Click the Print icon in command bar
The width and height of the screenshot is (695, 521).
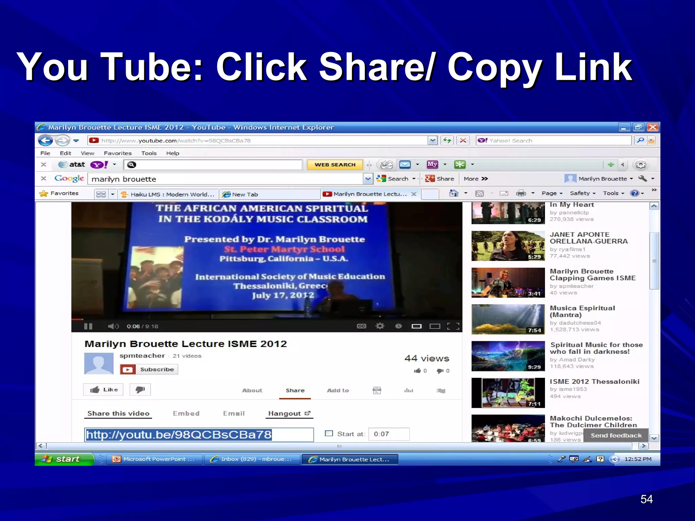(x=521, y=193)
